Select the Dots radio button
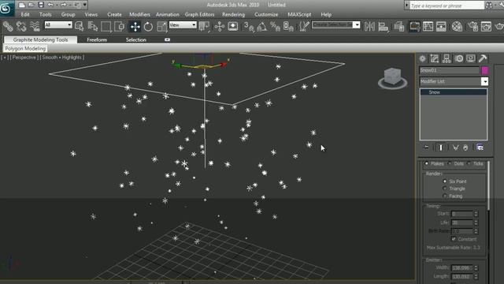 click(450, 163)
